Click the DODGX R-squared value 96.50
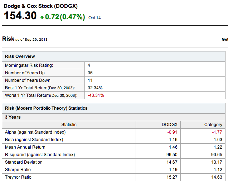 (172, 155)
